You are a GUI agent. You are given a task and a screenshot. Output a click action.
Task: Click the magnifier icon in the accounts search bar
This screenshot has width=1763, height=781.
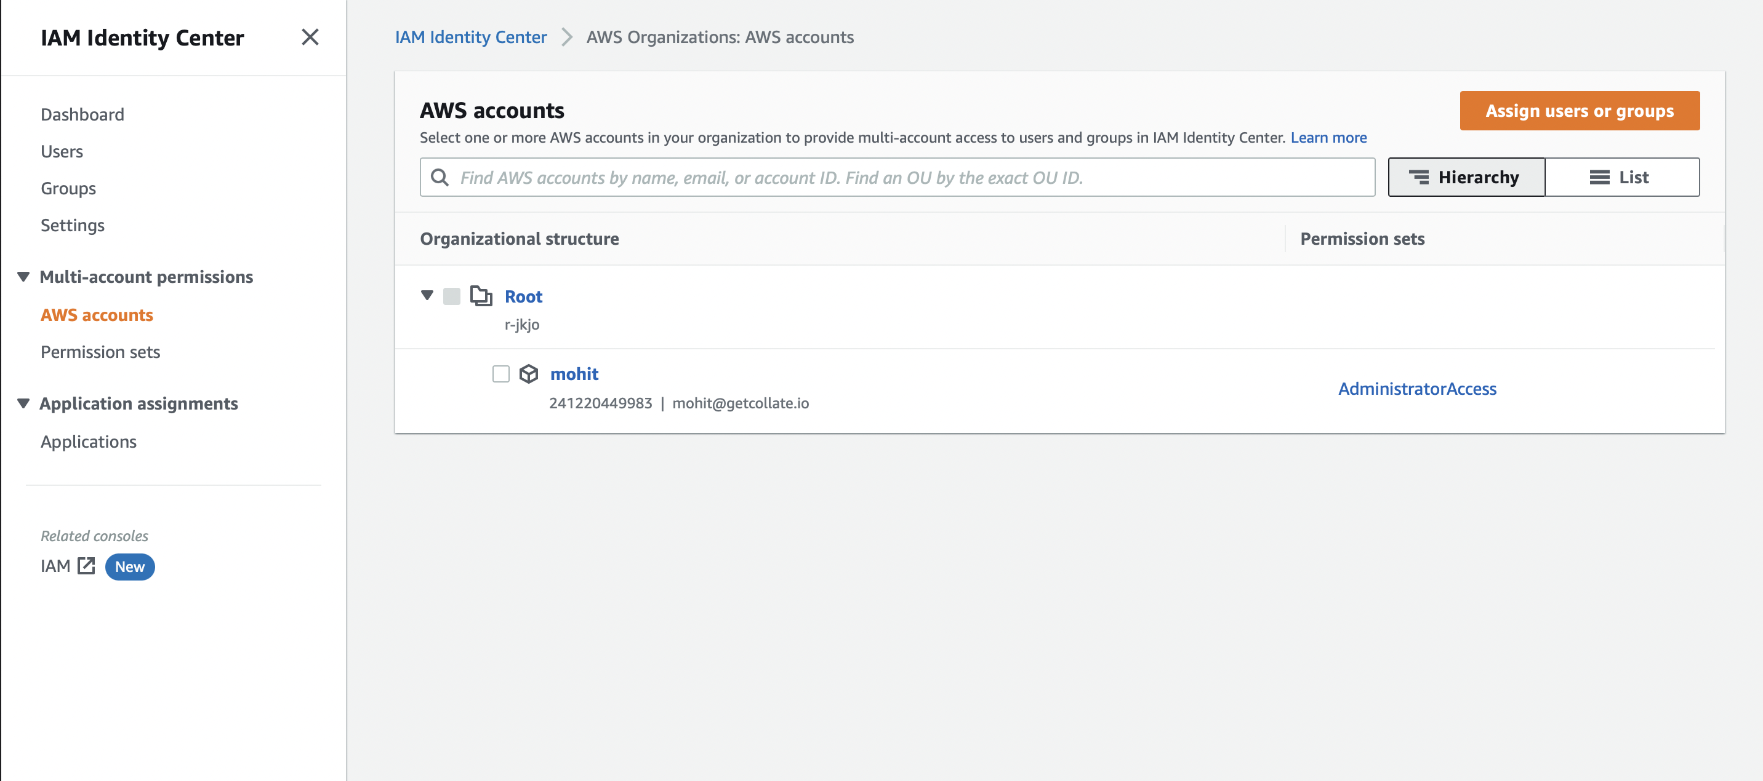[x=440, y=177]
